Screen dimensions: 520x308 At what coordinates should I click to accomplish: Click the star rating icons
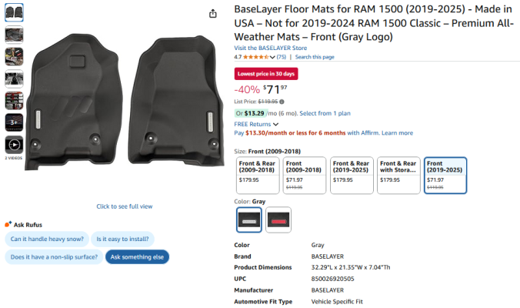[x=255, y=57]
